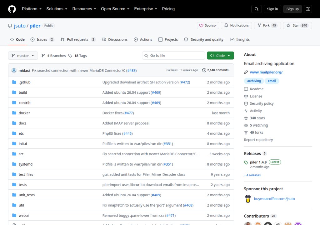Click the docker folder icon

click(x=14, y=113)
